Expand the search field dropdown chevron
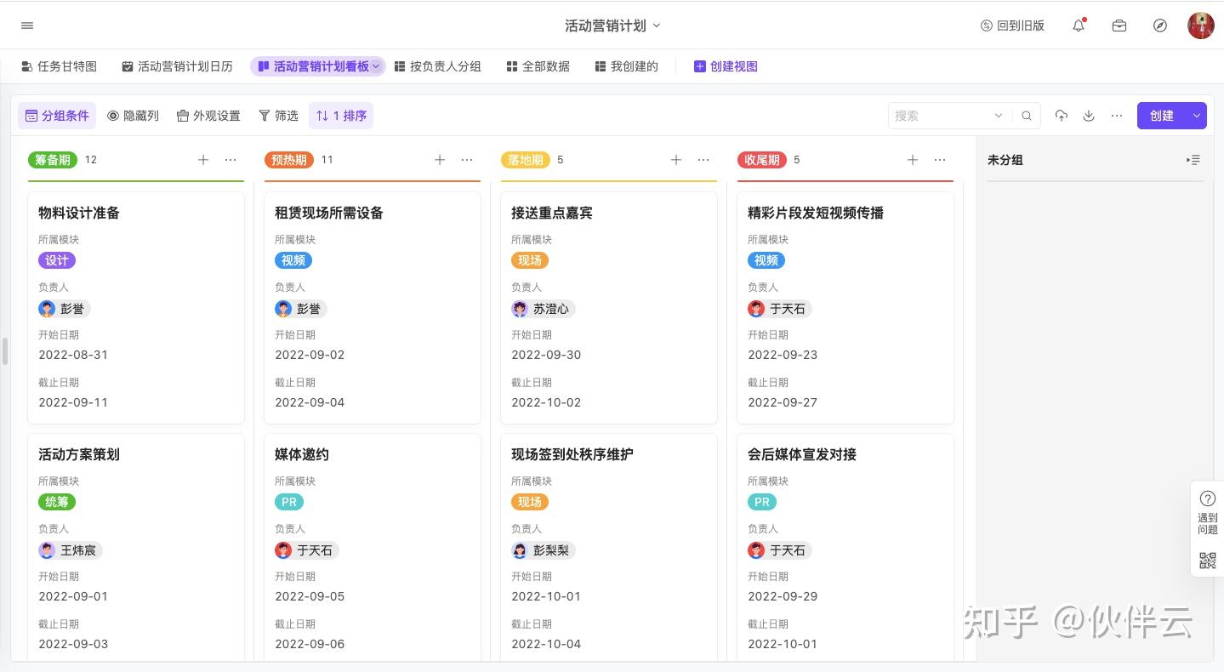Viewport: 1224px width, 672px height. tap(999, 116)
